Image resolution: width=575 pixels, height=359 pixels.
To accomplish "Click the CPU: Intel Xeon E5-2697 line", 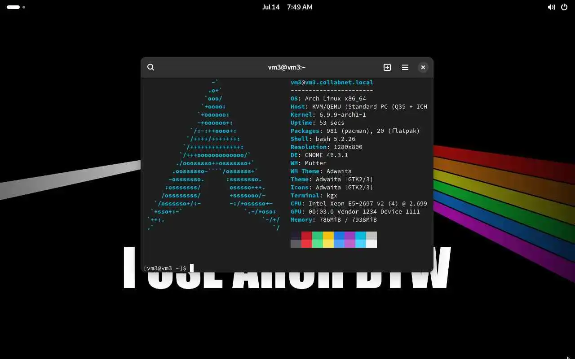I will [x=359, y=204].
